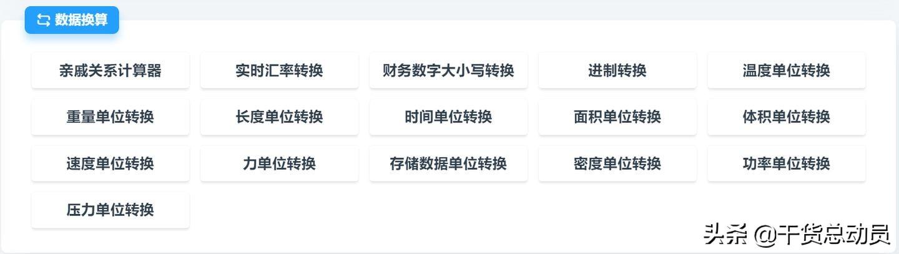899x254 pixels.
Task: Select the 数据换算 category tab
Action: [x=72, y=20]
